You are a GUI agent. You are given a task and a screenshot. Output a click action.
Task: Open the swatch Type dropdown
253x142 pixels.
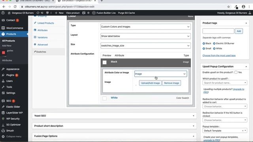[145, 27]
